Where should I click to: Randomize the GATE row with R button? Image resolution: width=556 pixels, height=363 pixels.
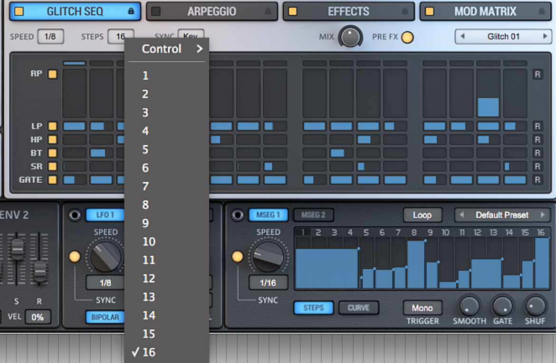pyautogui.click(x=537, y=180)
